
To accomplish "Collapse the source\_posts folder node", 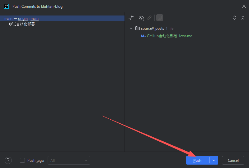I will point(131,29).
